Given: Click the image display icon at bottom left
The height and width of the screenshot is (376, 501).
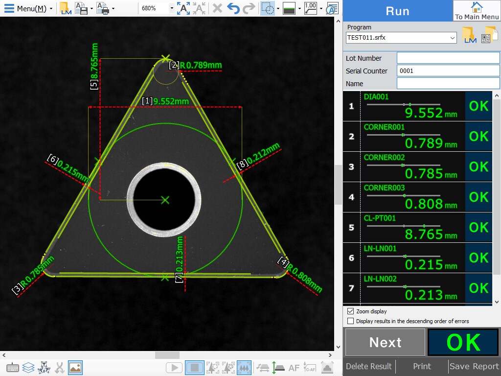Looking at the screenshot, I should point(75,368).
